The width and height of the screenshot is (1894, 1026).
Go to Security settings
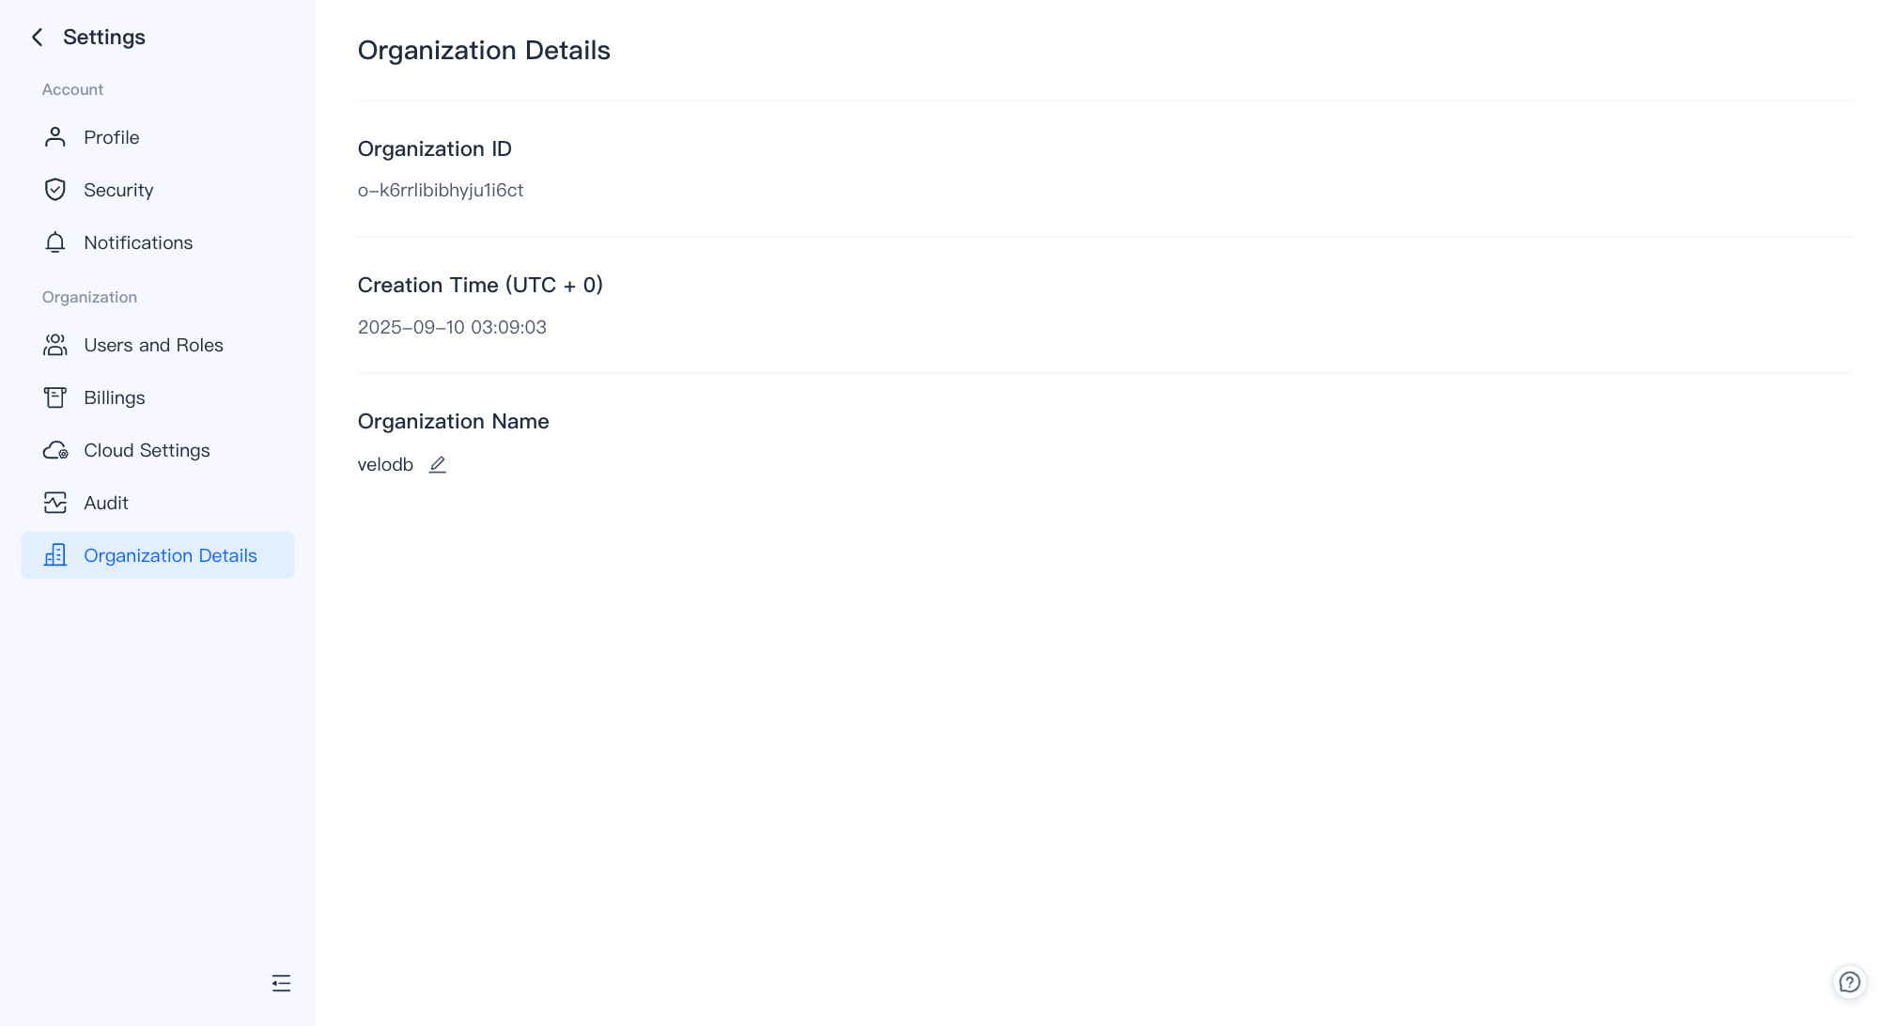[x=118, y=190]
